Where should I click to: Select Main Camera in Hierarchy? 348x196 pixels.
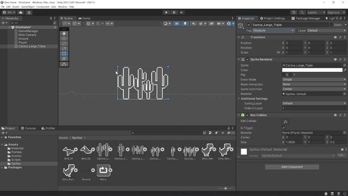click(27, 35)
